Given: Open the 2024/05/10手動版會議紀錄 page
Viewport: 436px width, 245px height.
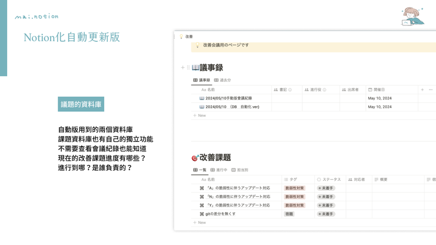Looking at the screenshot, I should coord(229,98).
